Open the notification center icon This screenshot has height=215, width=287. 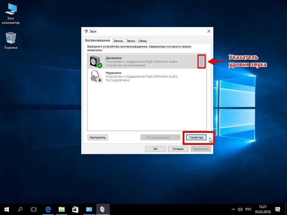tap(278, 209)
